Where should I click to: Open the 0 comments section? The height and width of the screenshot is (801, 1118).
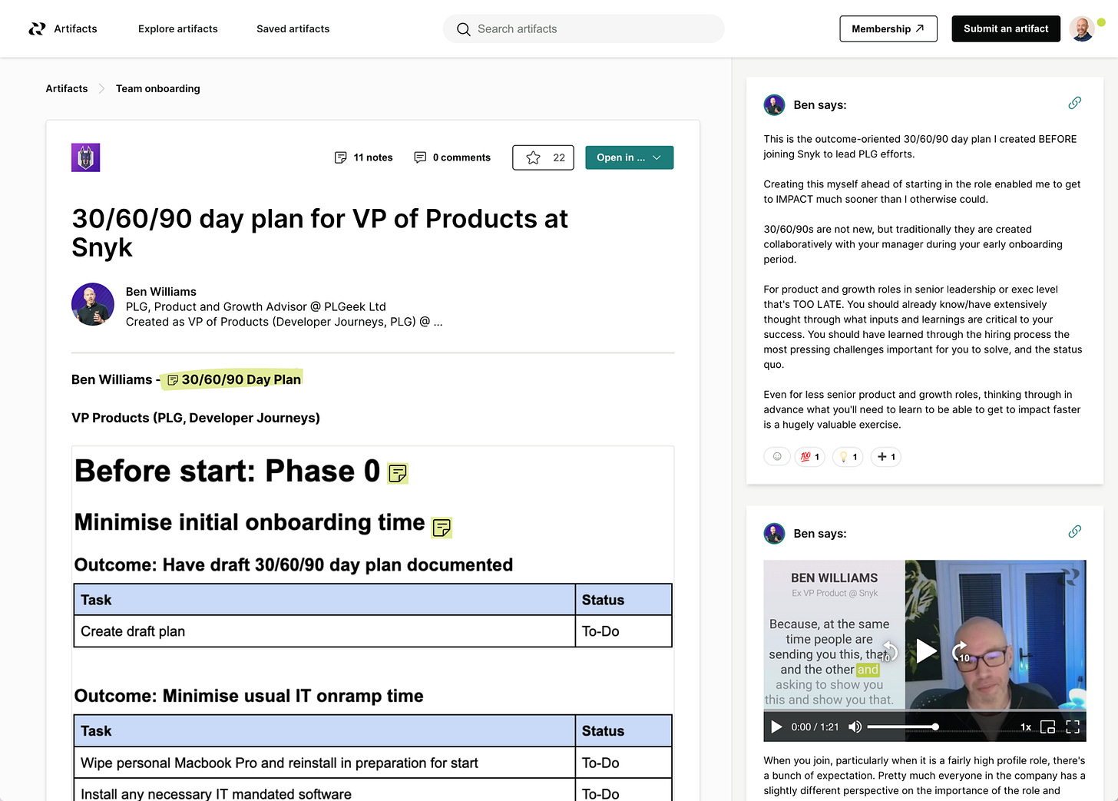(452, 157)
